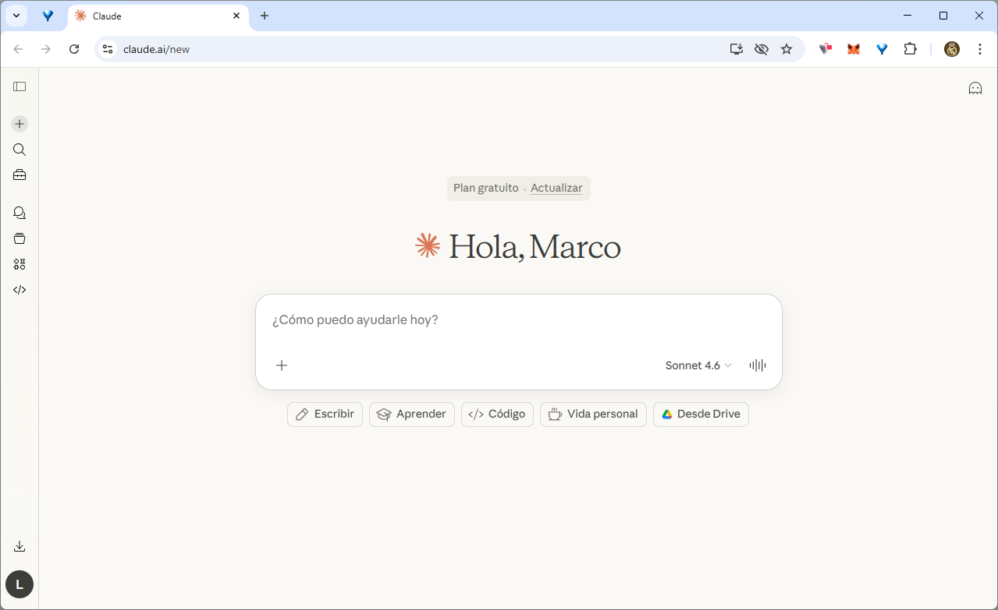The image size is (998, 610).
Task: Open the Sonnet 4.6 model selector
Action: pos(697,365)
